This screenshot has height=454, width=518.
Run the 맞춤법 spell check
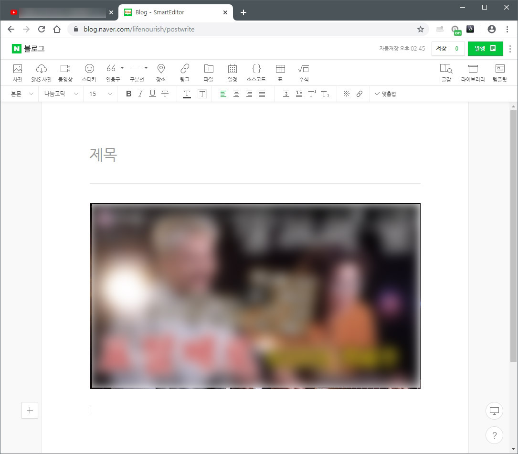click(x=386, y=94)
